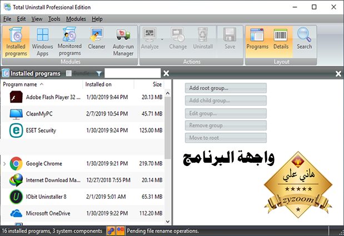Select the ESET Security icon
Image resolution: width=344 pixels, height=236 pixels.
tap(16, 130)
